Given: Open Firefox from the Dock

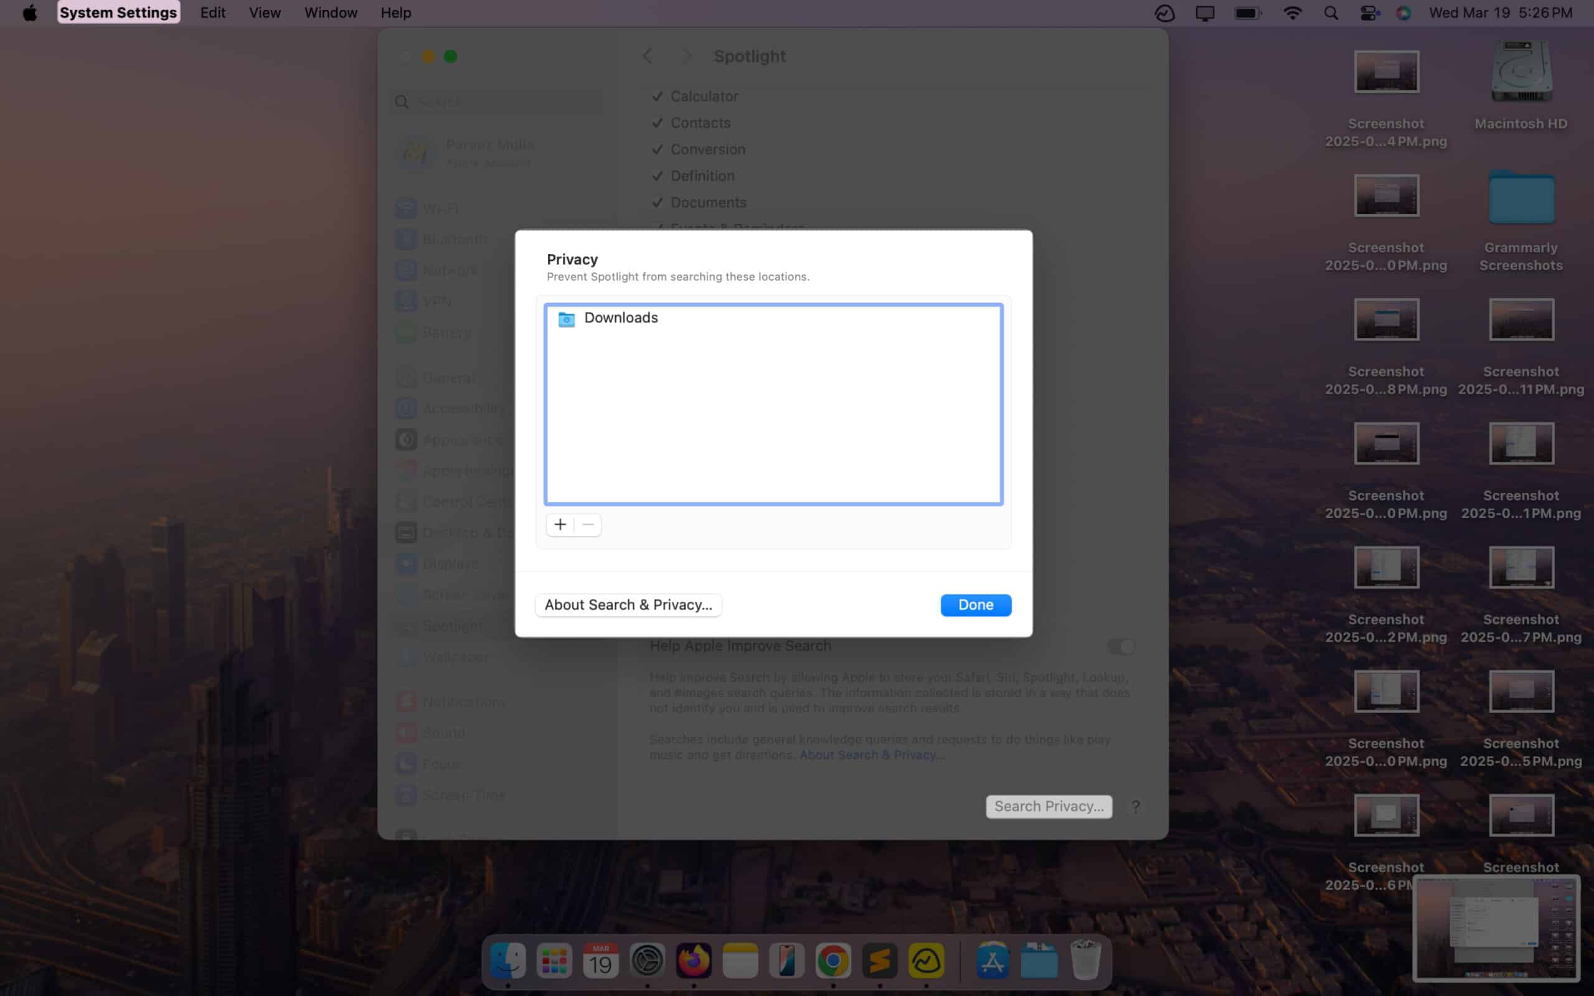Looking at the screenshot, I should pyautogui.click(x=693, y=962).
